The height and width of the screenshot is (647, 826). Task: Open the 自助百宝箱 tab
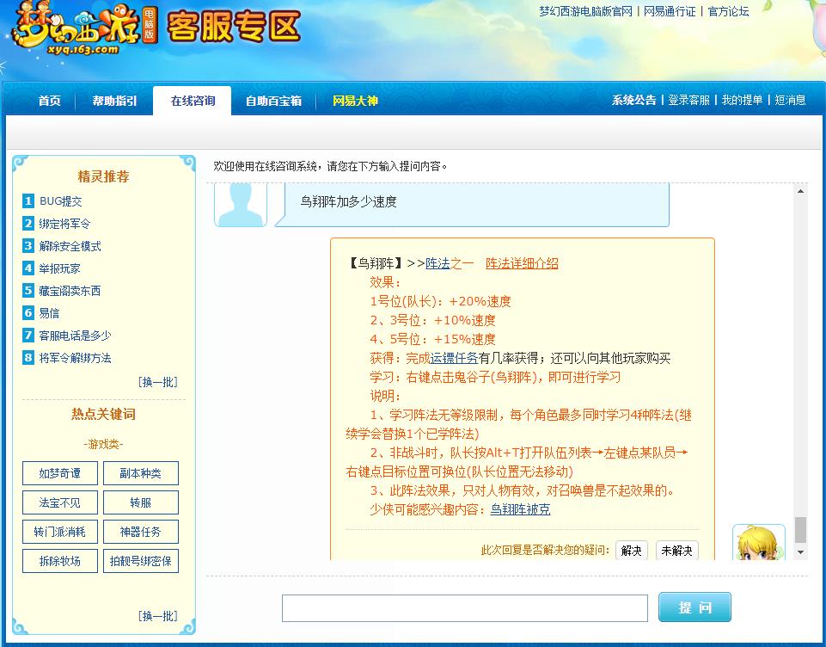(275, 101)
